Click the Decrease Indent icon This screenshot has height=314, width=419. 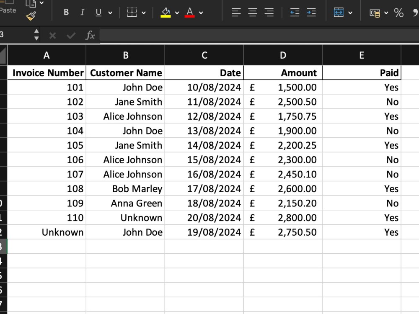(295, 12)
